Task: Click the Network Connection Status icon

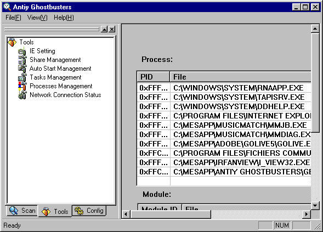Action: pyautogui.click(x=22, y=95)
